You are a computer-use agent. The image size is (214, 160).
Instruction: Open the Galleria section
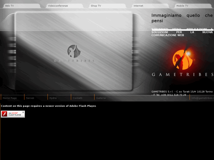tap(101, 98)
